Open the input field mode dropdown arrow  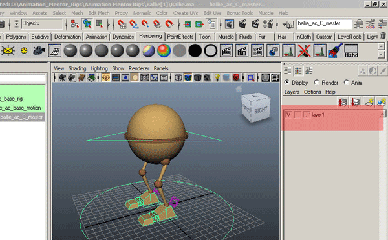pyautogui.click(x=284, y=25)
